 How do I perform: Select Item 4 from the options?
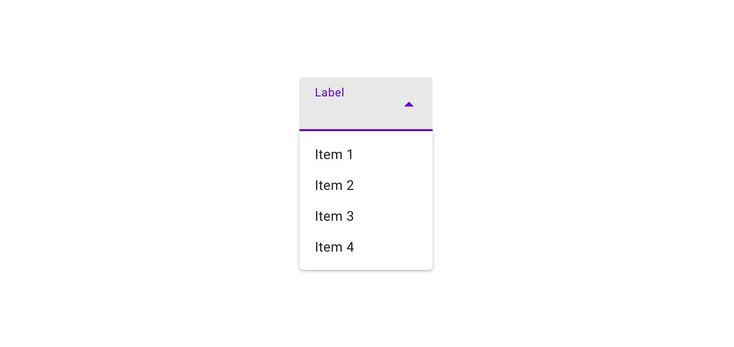pyautogui.click(x=334, y=247)
